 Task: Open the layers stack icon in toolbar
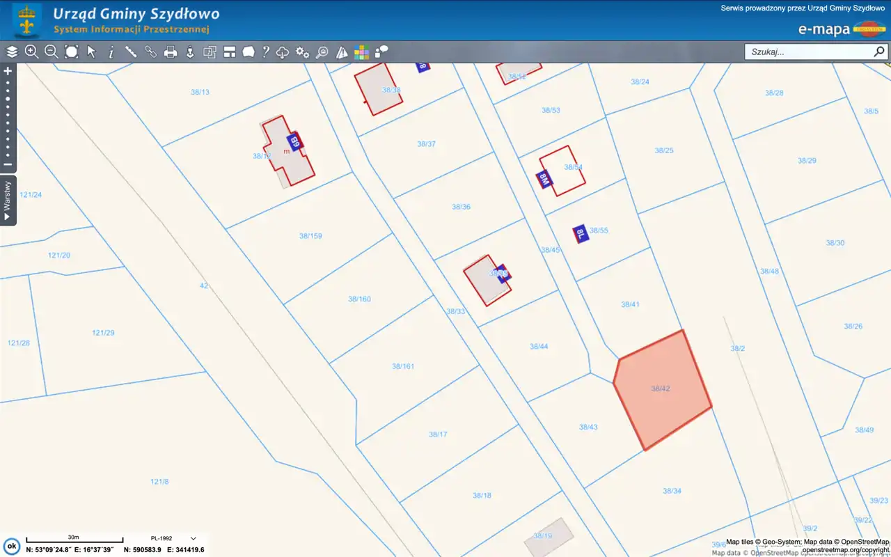12,52
